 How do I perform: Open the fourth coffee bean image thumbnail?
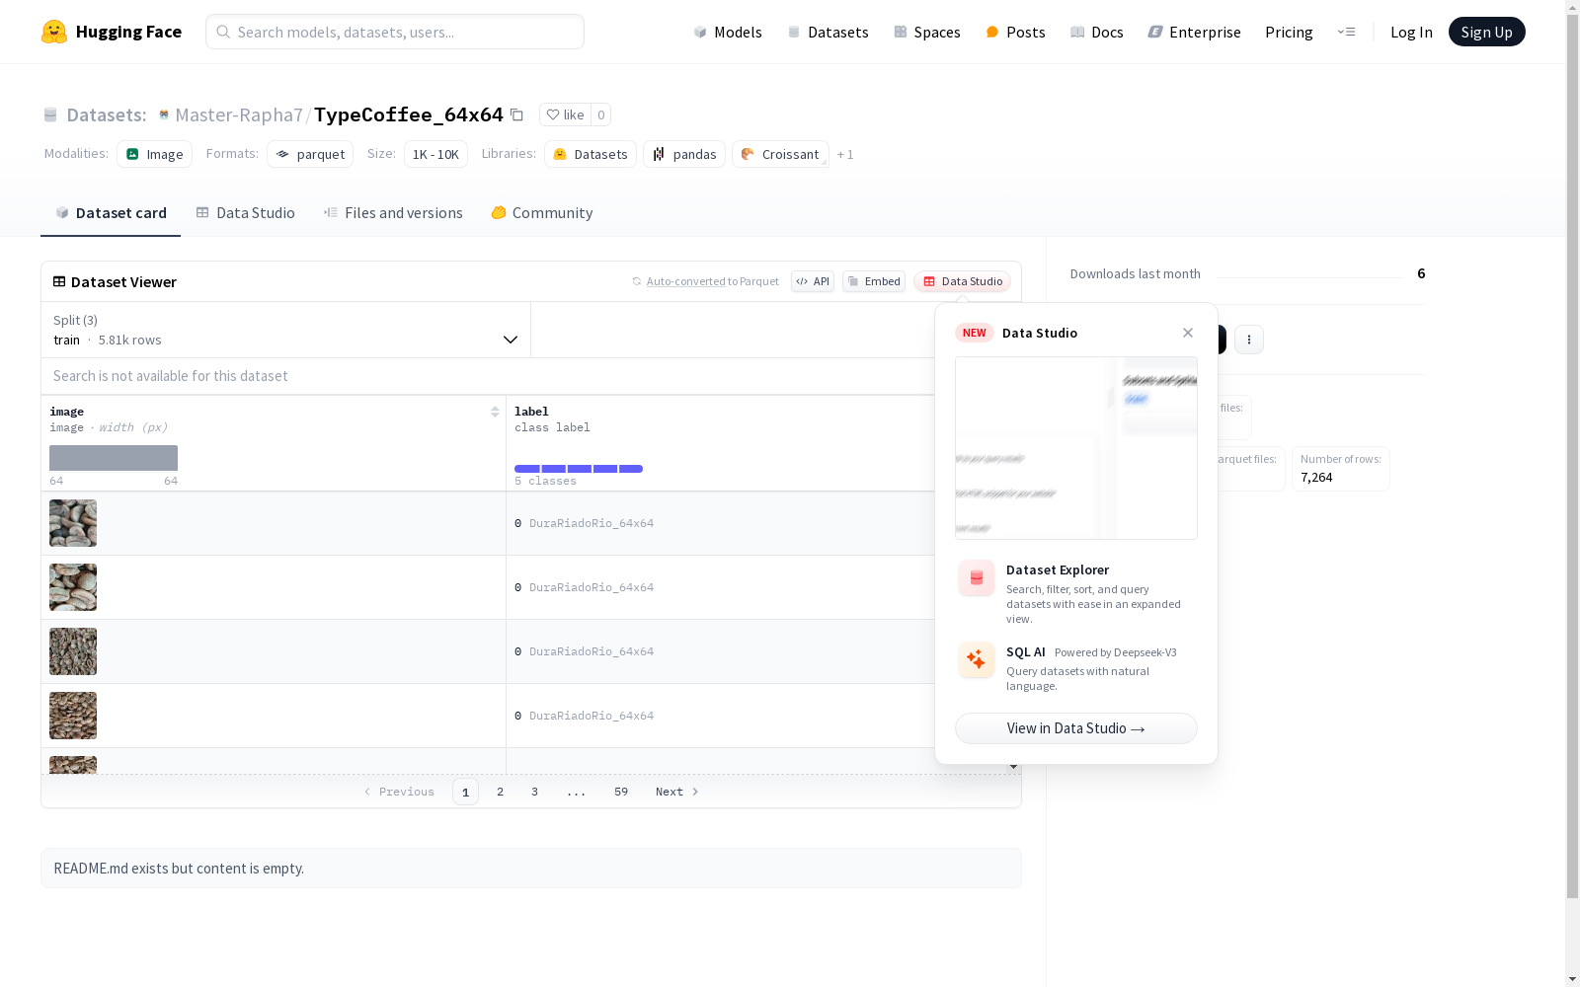73,716
